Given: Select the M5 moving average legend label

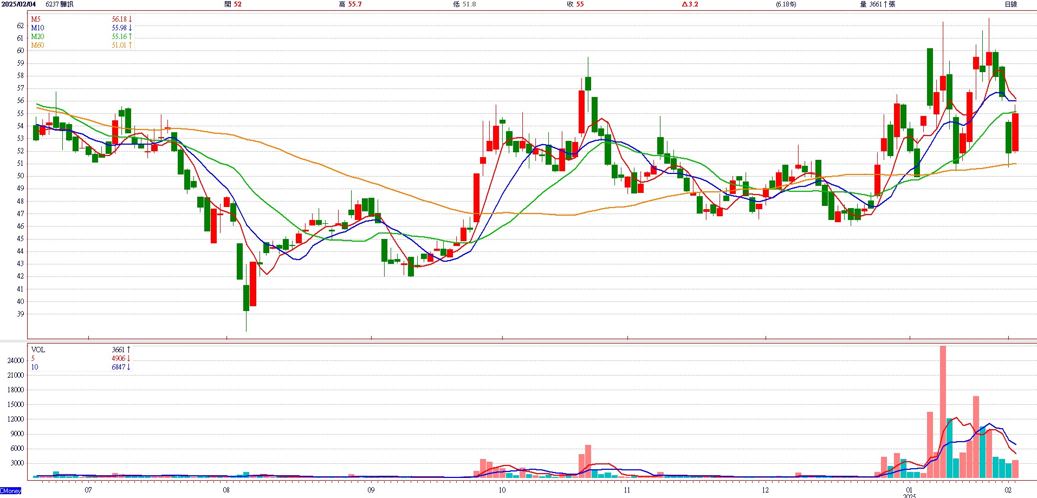Looking at the screenshot, I should click(36, 19).
